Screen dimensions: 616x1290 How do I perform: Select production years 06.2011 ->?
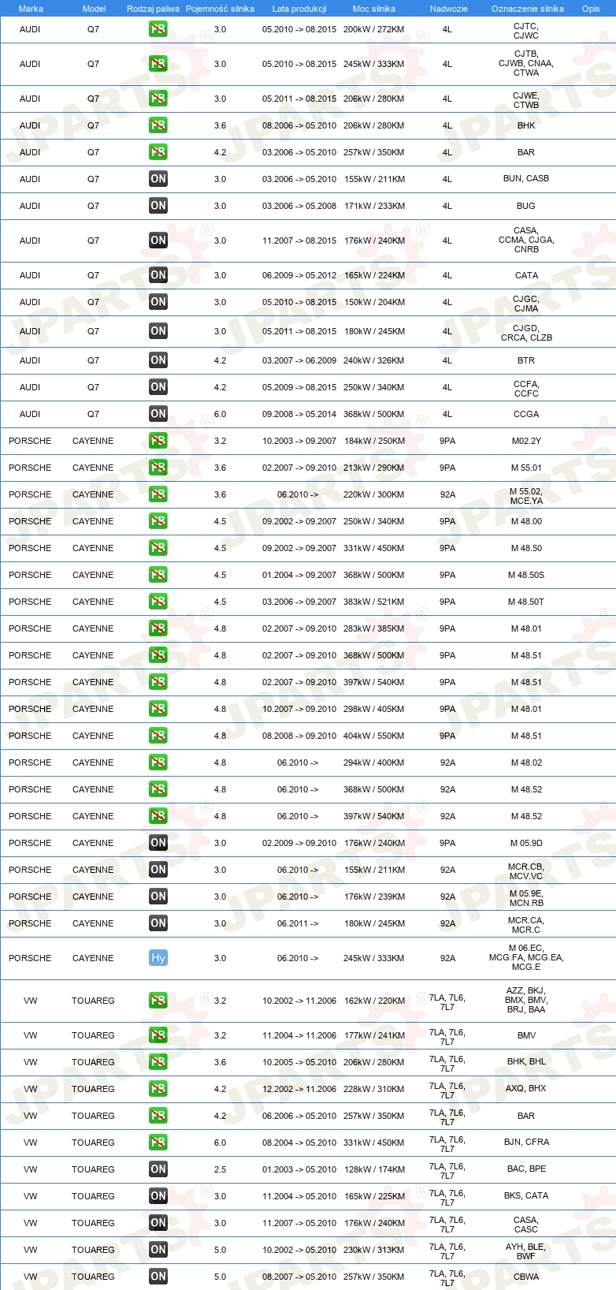click(298, 923)
